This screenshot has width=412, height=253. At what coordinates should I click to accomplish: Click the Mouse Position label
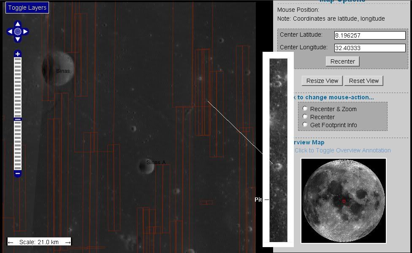coord(298,10)
